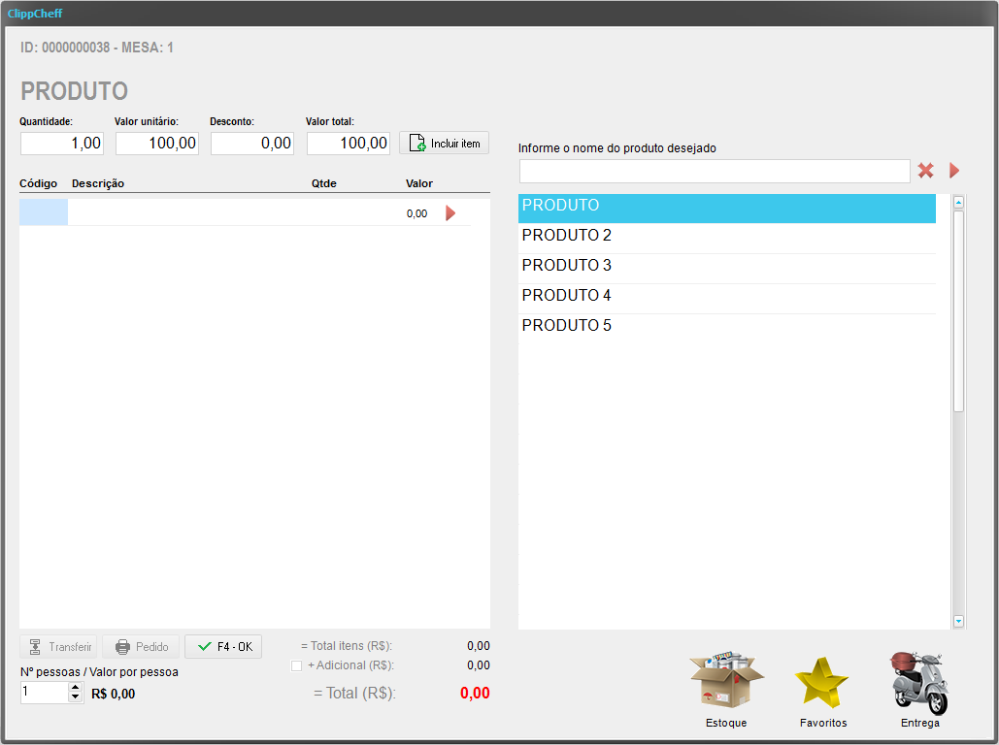Click the Valor unitário field
Screen dimensions: 999x745
(x=157, y=144)
